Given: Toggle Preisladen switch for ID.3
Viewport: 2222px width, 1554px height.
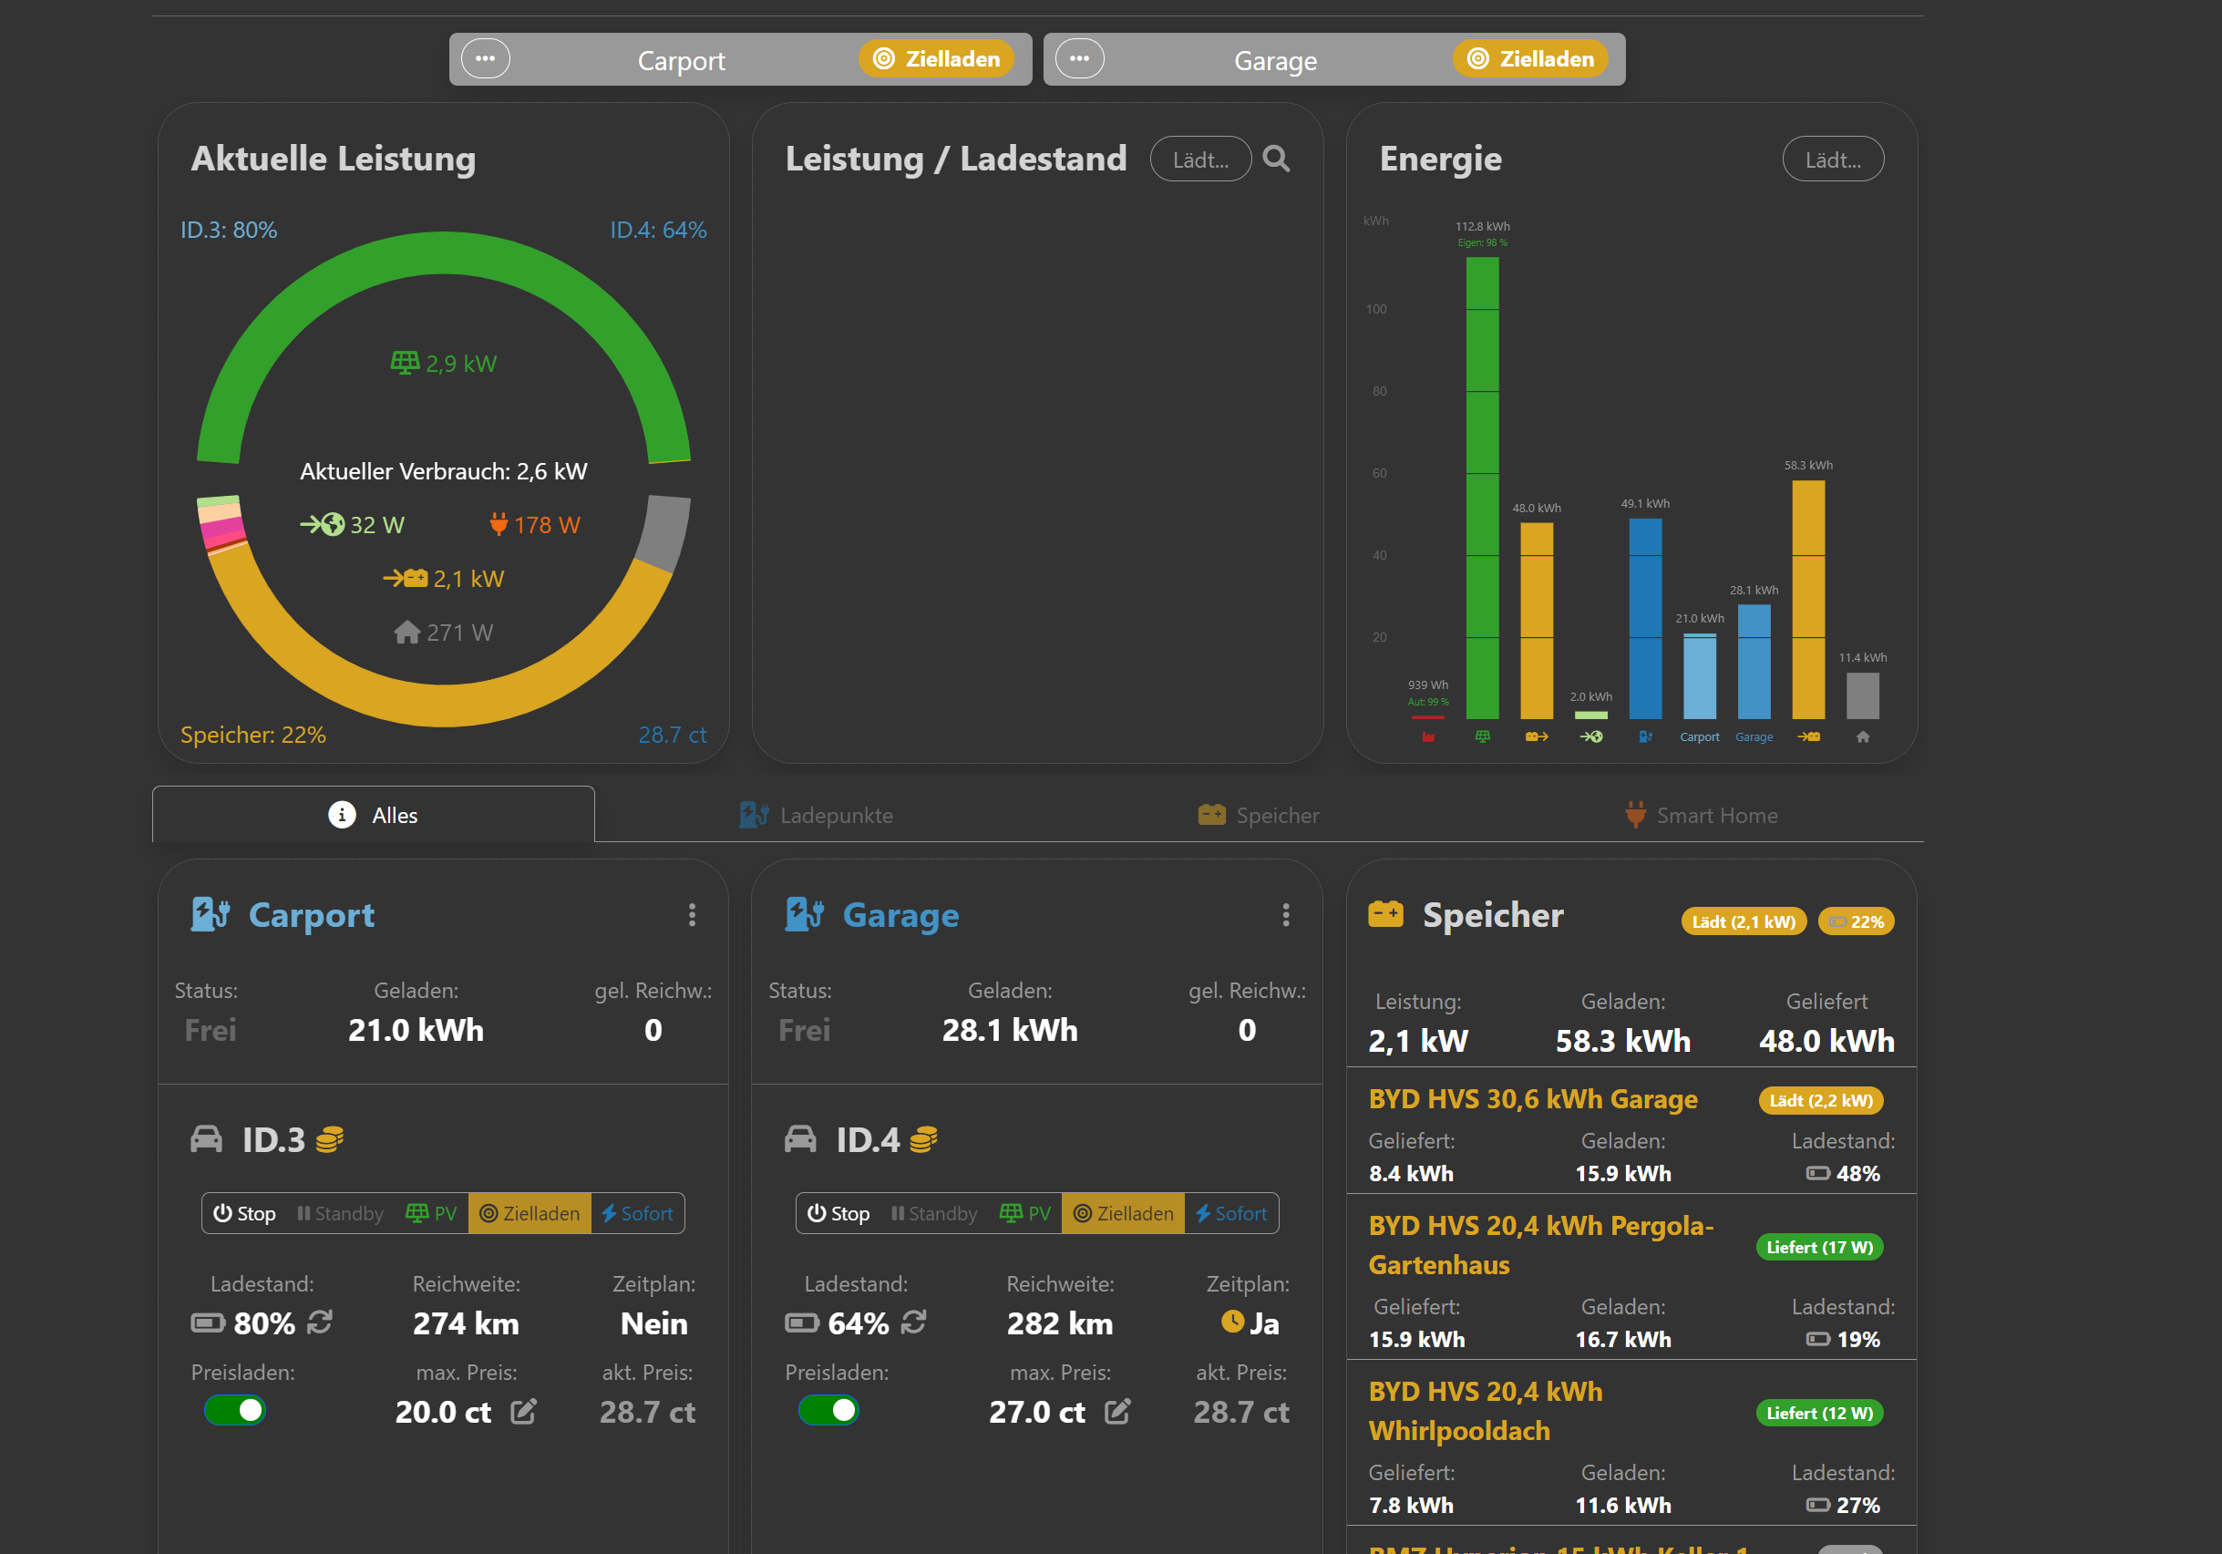Looking at the screenshot, I should [235, 1411].
